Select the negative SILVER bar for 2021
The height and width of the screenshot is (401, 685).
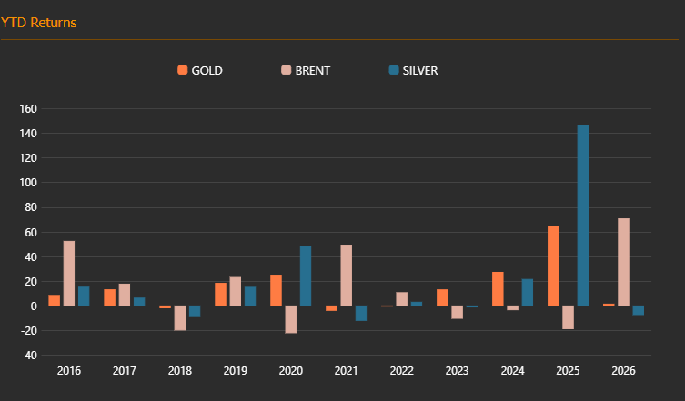coord(361,313)
